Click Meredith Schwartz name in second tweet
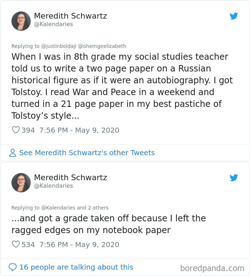Screen dimensions: 250x276 click(70, 178)
